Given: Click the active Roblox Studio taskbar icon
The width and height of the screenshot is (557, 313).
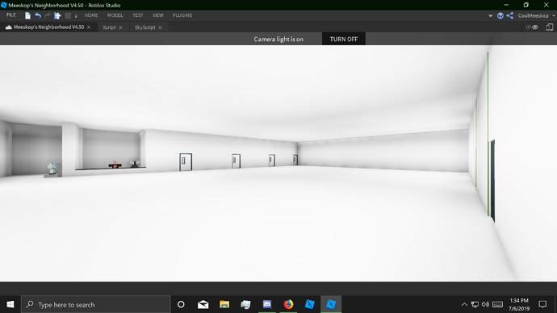Looking at the screenshot, I should [331, 304].
